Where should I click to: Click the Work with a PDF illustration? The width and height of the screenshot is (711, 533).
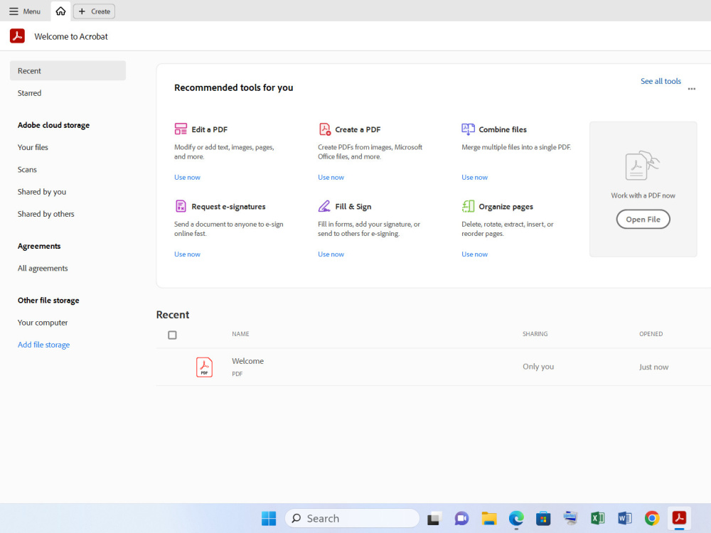(642, 166)
